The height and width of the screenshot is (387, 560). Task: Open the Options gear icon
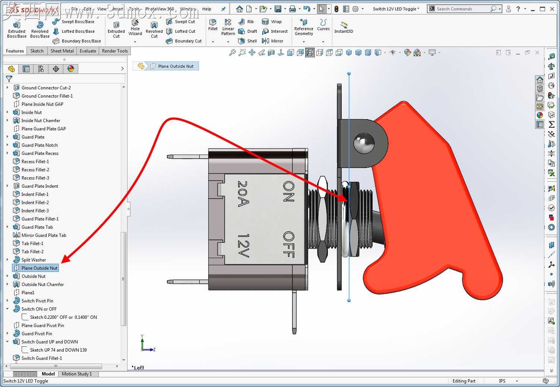pos(355,9)
